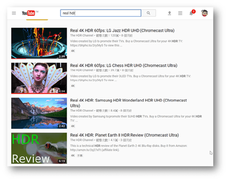Click description mentioning 'OLED TVs'

coord(130,78)
